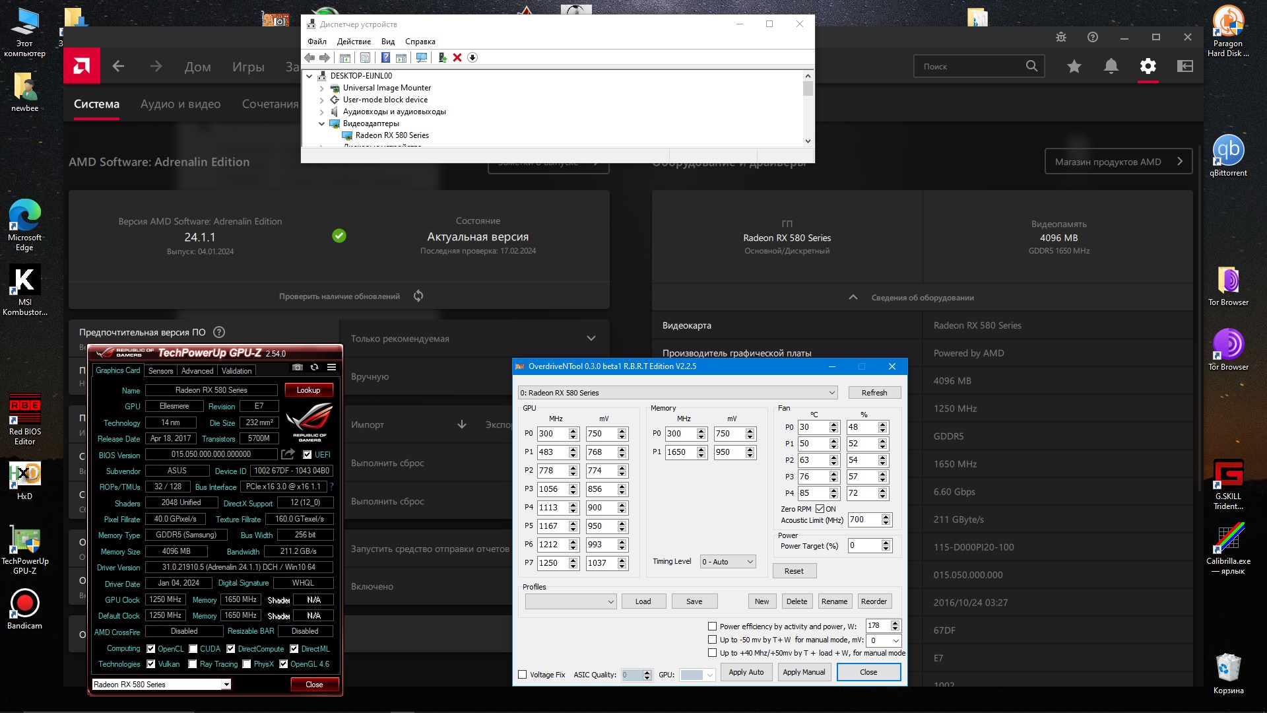Open GPU-Z hamburger menu icon
This screenshot has width=1267, height=713.
click(332, 368)
